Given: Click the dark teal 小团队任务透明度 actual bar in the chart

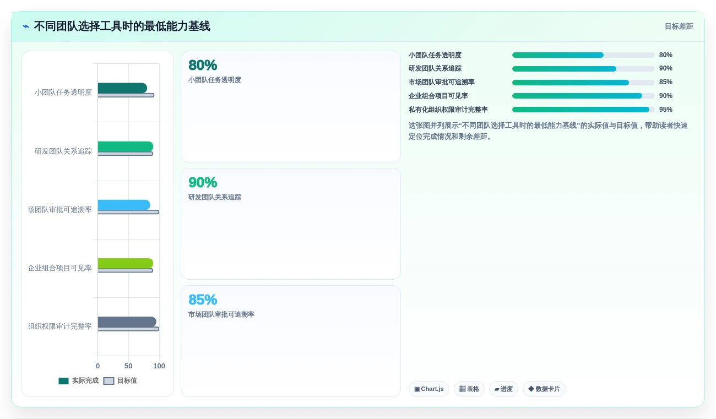Looking at the screenshot, I should (x=122, y=88).
